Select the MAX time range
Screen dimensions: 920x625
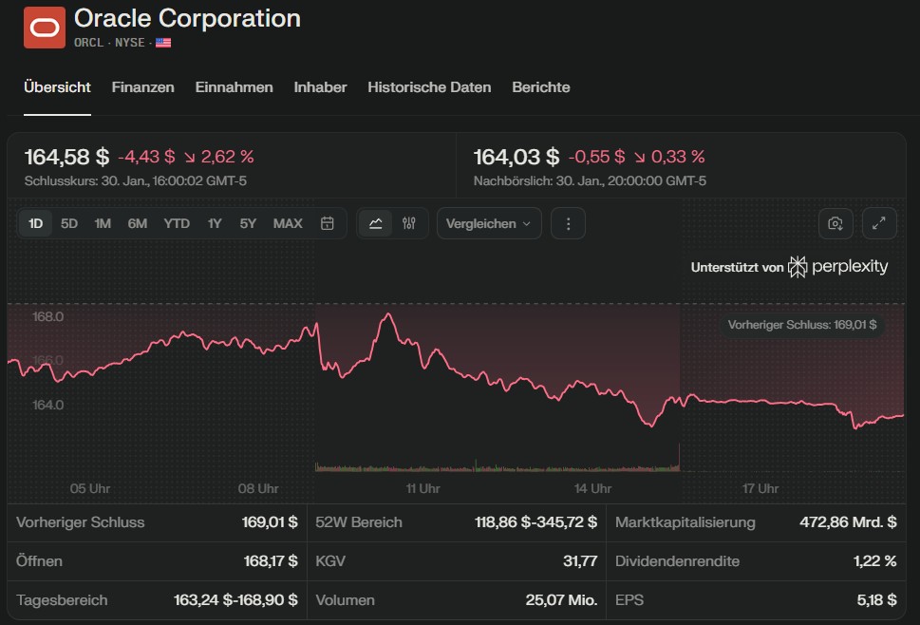(x=288, y=223)
